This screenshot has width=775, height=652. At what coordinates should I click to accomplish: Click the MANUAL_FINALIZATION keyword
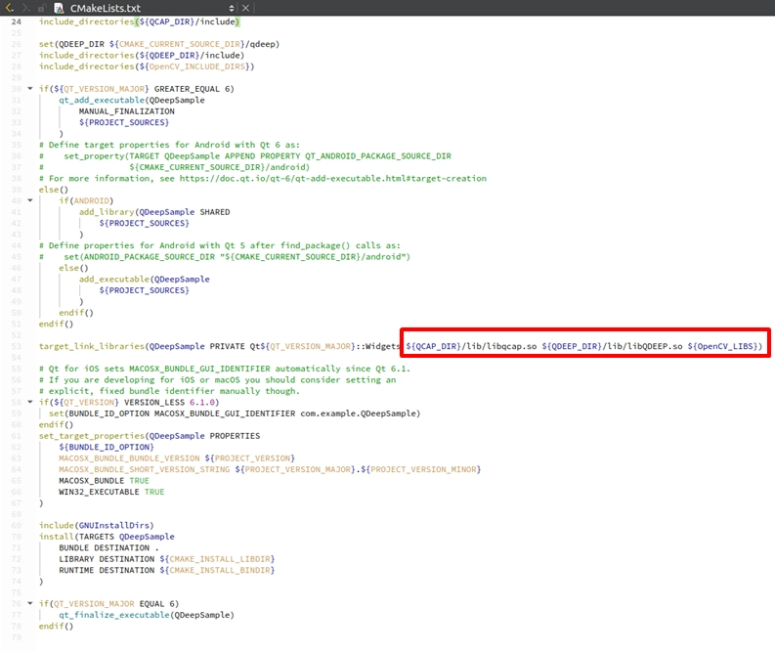(126, 111)
